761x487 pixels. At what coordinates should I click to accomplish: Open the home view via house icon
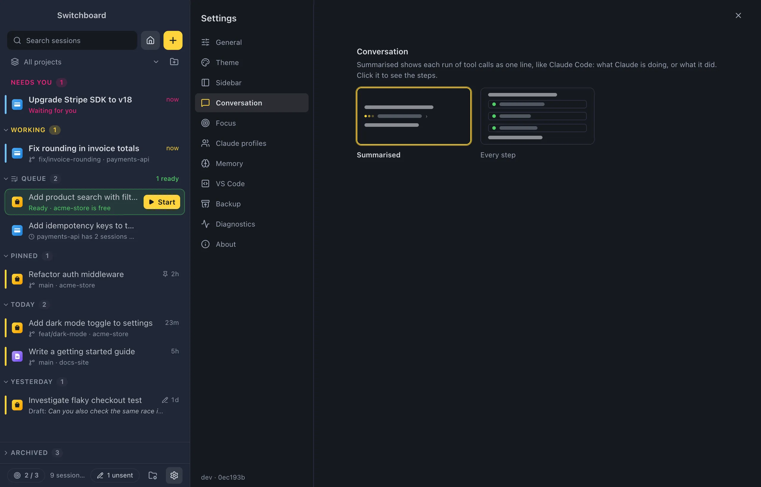point(150,40)
